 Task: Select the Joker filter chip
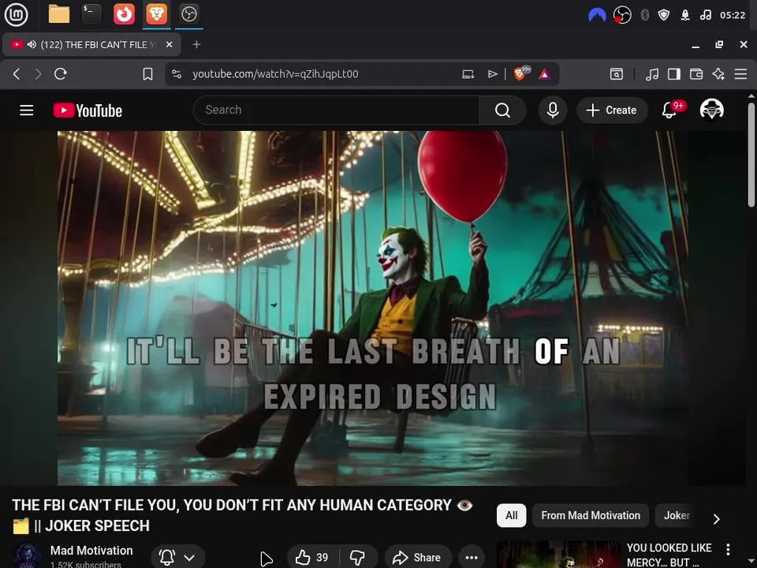(x=677, y=515)
